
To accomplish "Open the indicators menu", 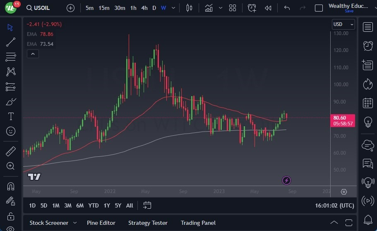I will (209, 8).
